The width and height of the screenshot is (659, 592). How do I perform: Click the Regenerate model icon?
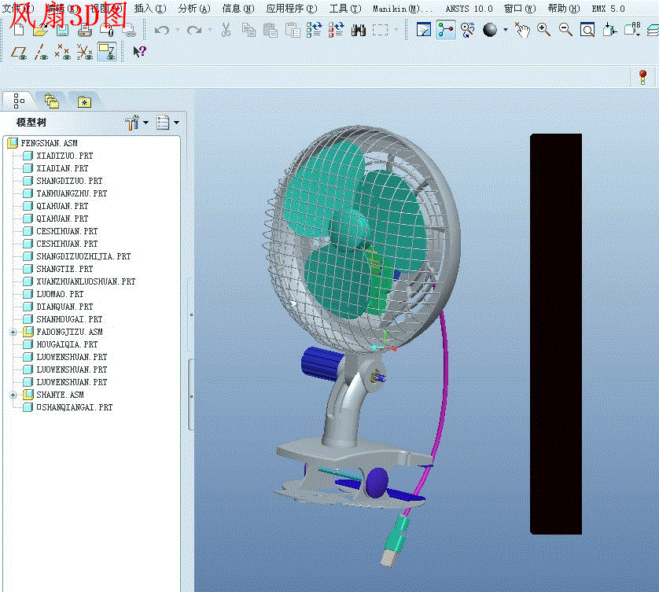(x=314, y=30)
